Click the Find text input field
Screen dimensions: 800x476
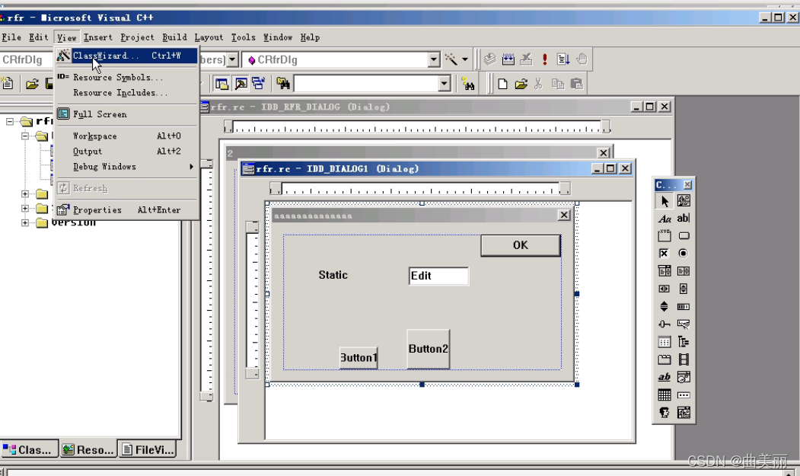366,83
